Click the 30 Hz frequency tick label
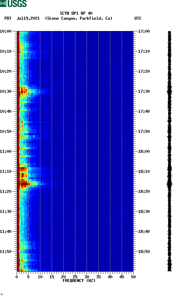 (87, 277)
